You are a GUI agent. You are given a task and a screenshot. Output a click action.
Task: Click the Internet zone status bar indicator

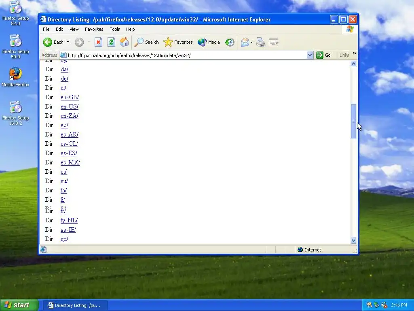point(309,249)
